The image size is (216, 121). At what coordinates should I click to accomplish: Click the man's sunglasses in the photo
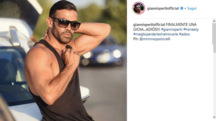(x=66, y=23)
